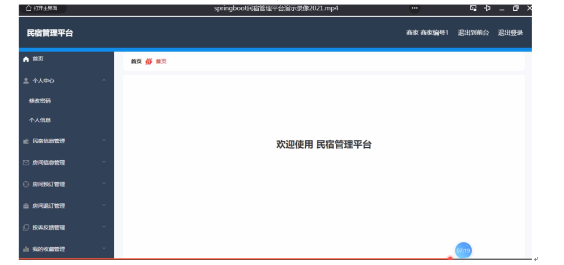This screenshot has height=265, width=564.
Task: Expand 投诉反馈管理 with its chevron arrow
Action: coord(104,226)
